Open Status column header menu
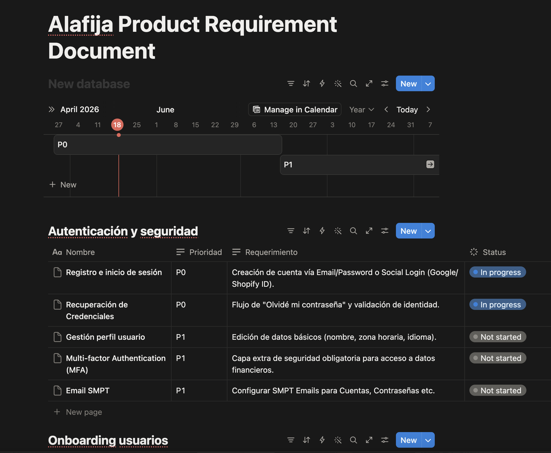 [488, 252]
